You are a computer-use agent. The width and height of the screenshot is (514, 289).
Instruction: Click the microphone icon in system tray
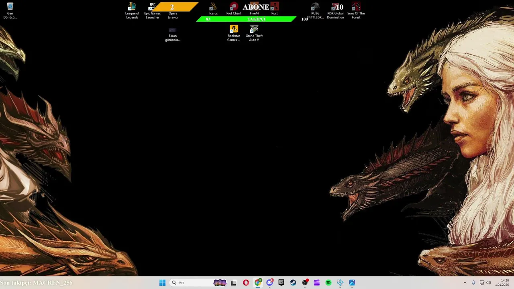pos(473,283)
